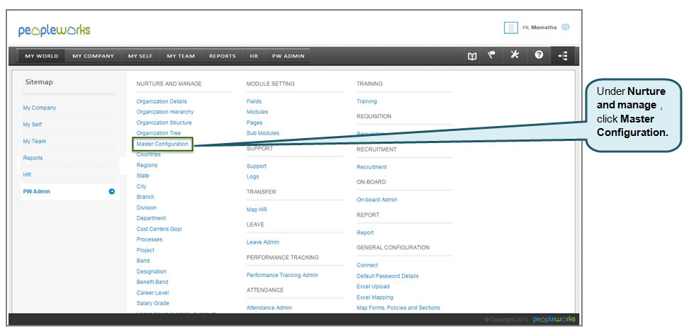This screenshot has height=330, width=684.
Task: Open the MY TEAM menu tab
Action: [x=181, y=56]
